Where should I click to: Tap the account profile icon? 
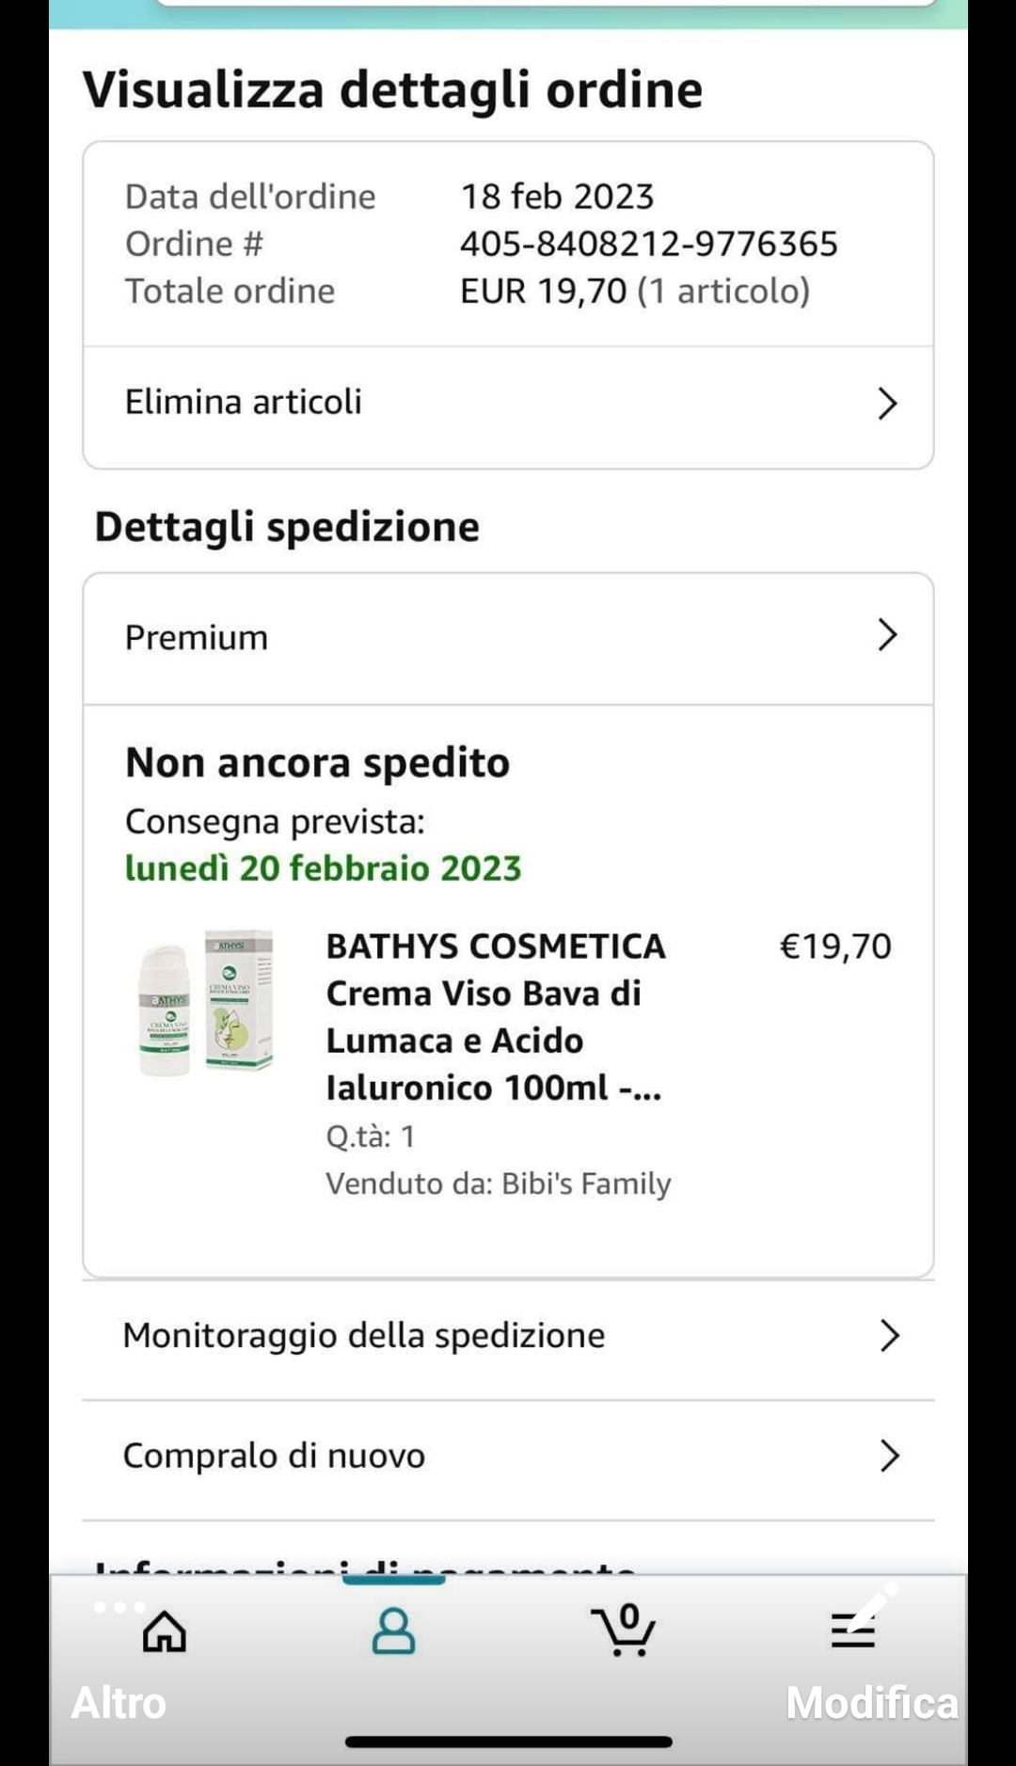pyautogui.click(x=393, y=1631)
